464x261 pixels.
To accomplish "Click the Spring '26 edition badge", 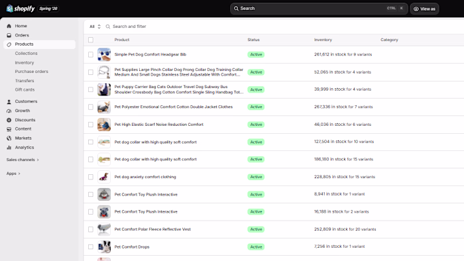I will [x=48, y=9].
